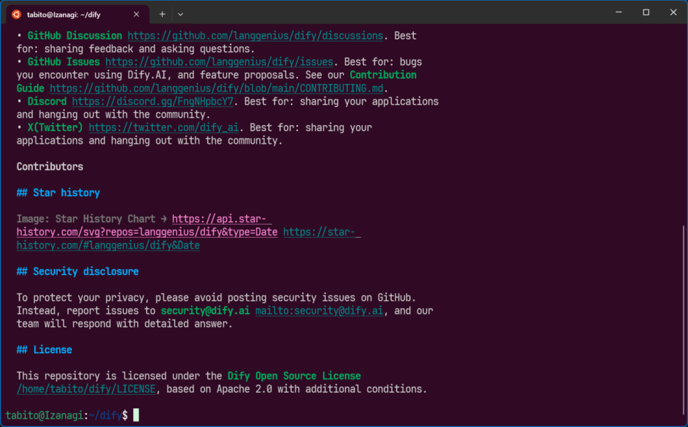
Task: Open the CONTRIBUTING.md link
Action: (216, 89)
